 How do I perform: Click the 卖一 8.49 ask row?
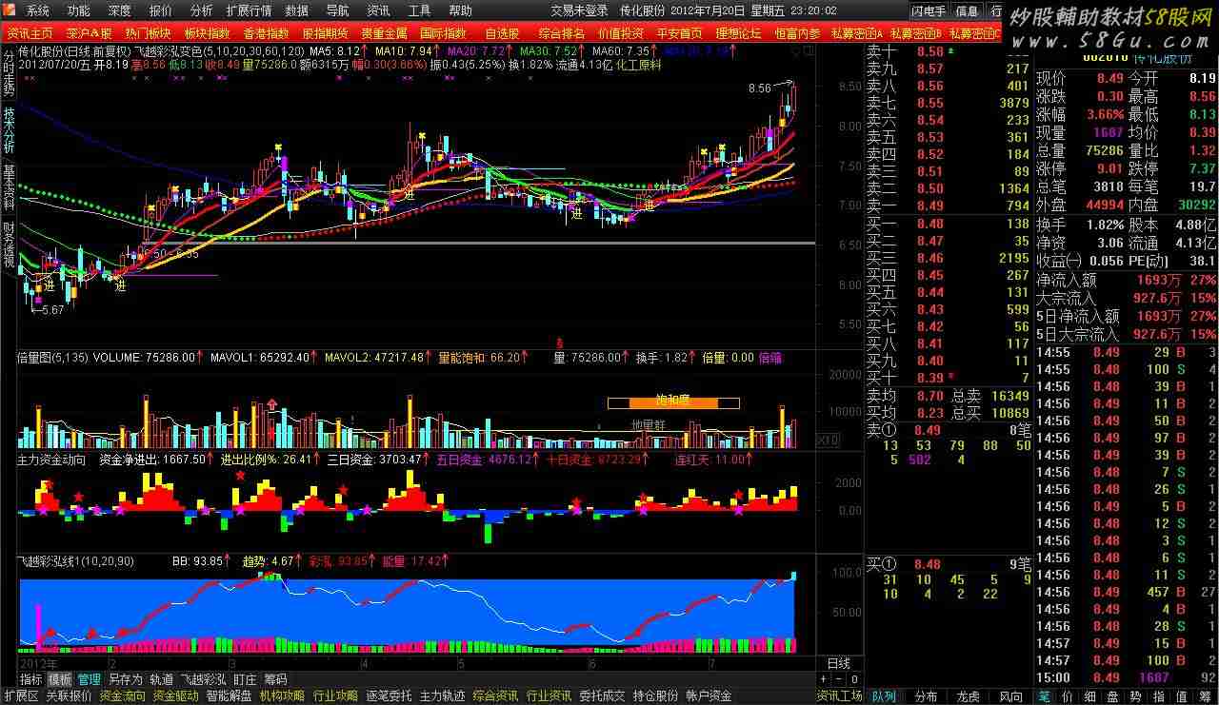click(949, 206)
